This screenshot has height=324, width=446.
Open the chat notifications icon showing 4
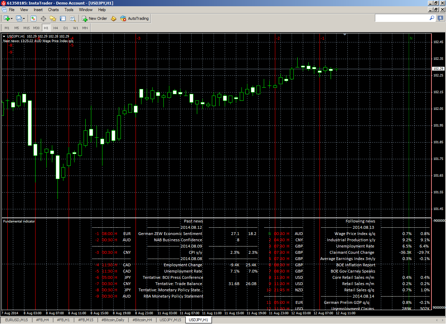click(440, 18)
